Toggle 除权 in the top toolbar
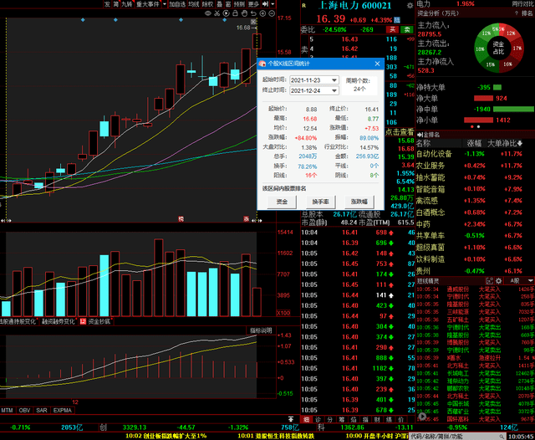 point(206,4)
